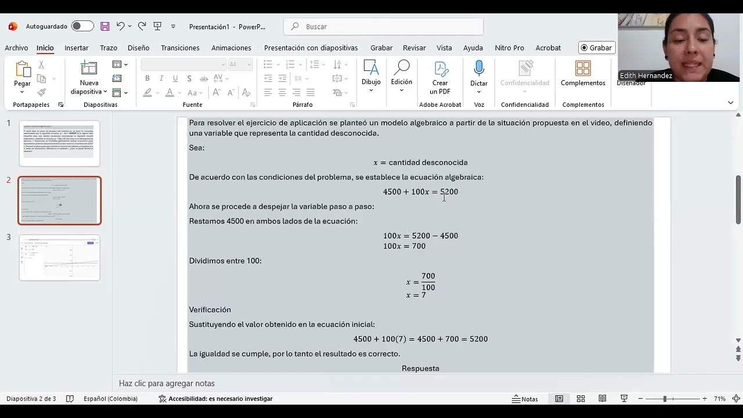Click Español (Colombia) language indicator
The width and height of the screenshot is (743, 418).
[x=110, y=399]
